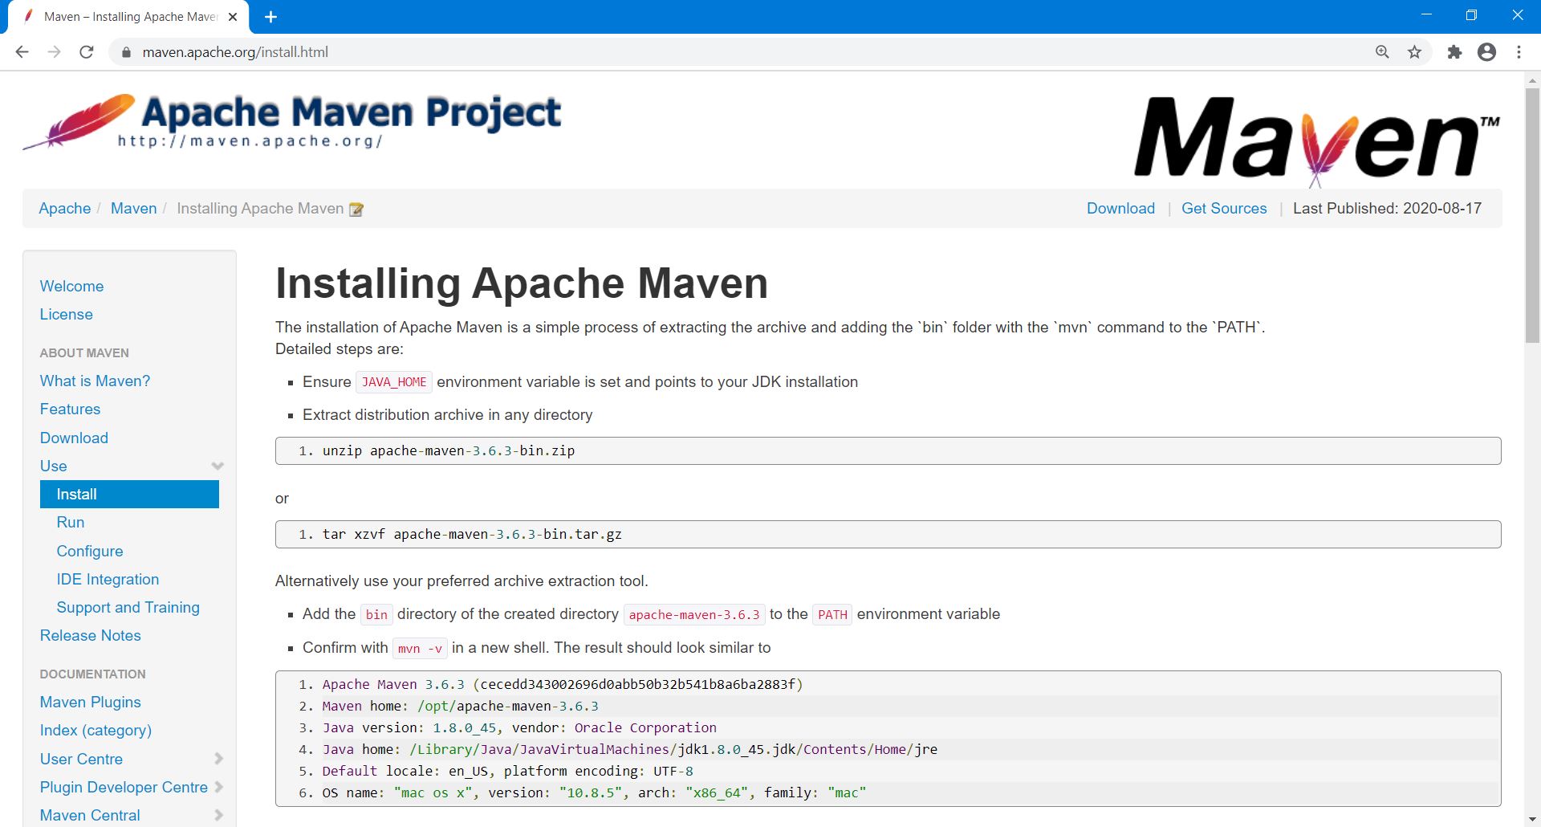
Task: Follow the Get Sources link
Action: tap(1224, 209)
